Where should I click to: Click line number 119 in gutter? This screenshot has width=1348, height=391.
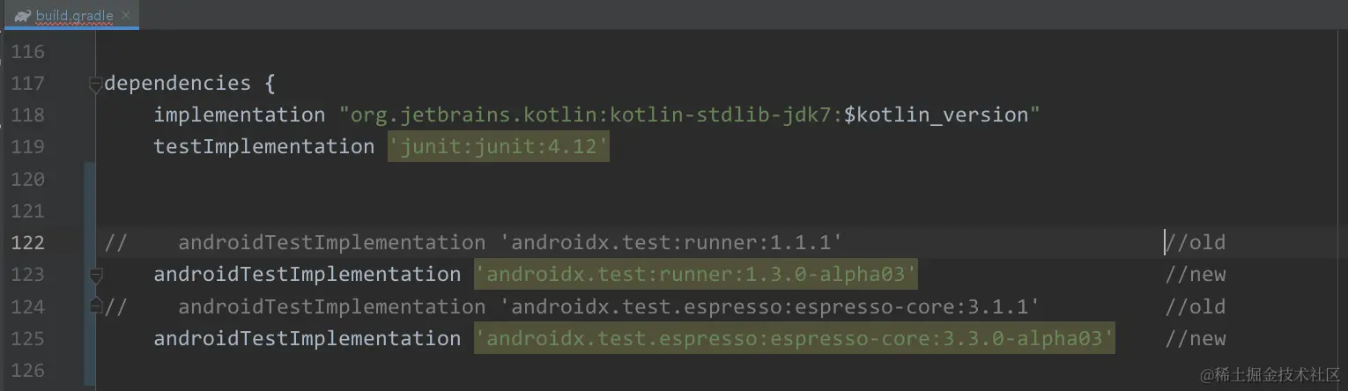pyautogui.click(x=27, y=147)
